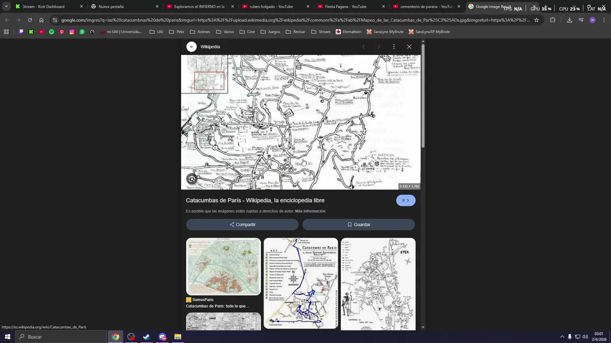This screenshot has width=611, height=343.
Task: Open the Etemaltwin bookmark
Action: 348,31
